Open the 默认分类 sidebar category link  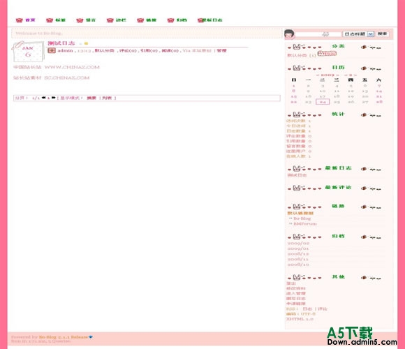click(297, 55)
